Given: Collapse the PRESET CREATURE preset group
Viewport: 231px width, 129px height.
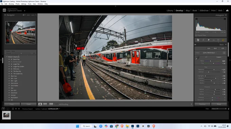Looking at the screenshot, I should [x=7, y=57].
